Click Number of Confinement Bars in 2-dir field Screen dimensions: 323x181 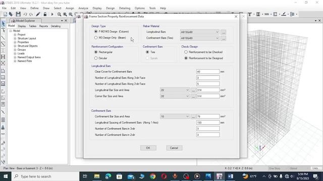pyautogui.click(x=208, y=135)
